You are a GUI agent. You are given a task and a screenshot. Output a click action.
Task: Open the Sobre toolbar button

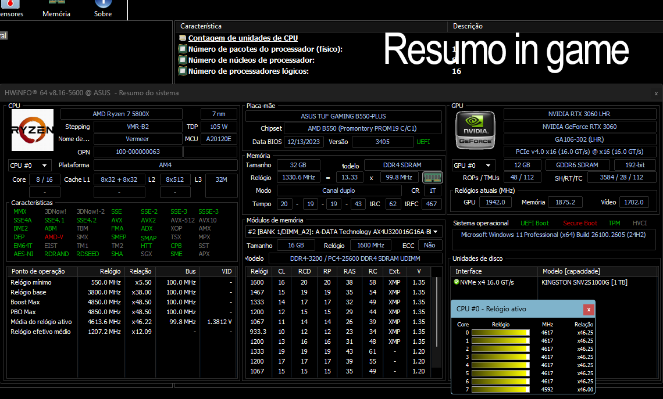(103, 9)
